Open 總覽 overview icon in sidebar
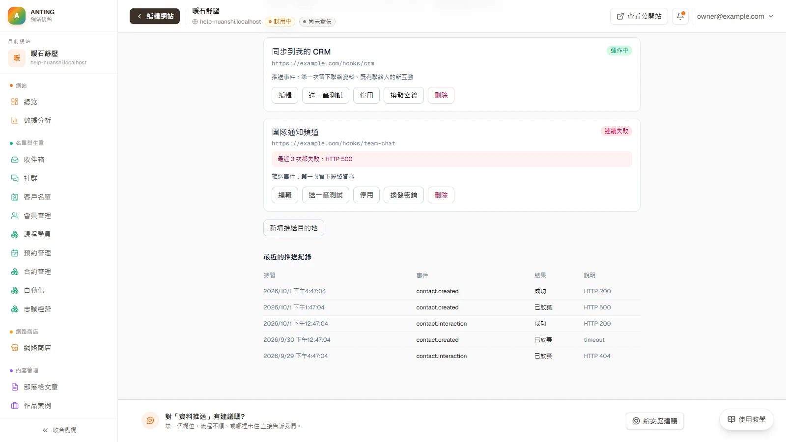The height and width of the screenshot is (442, 786). pyautogui.click(x=15, y=102)
